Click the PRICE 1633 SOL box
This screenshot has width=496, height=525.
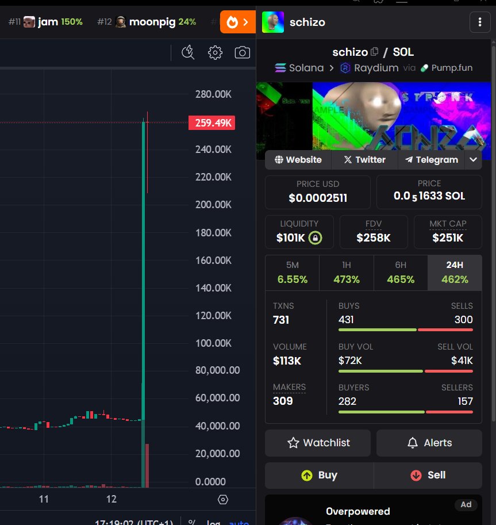pyautogui.click(x=429, y=192)
